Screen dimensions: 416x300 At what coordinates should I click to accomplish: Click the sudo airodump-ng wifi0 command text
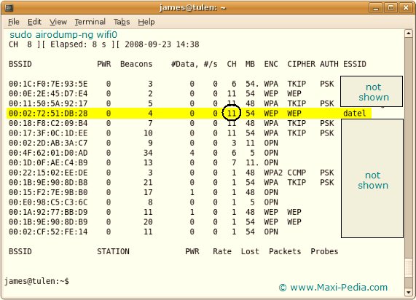[x=63, y=35]
